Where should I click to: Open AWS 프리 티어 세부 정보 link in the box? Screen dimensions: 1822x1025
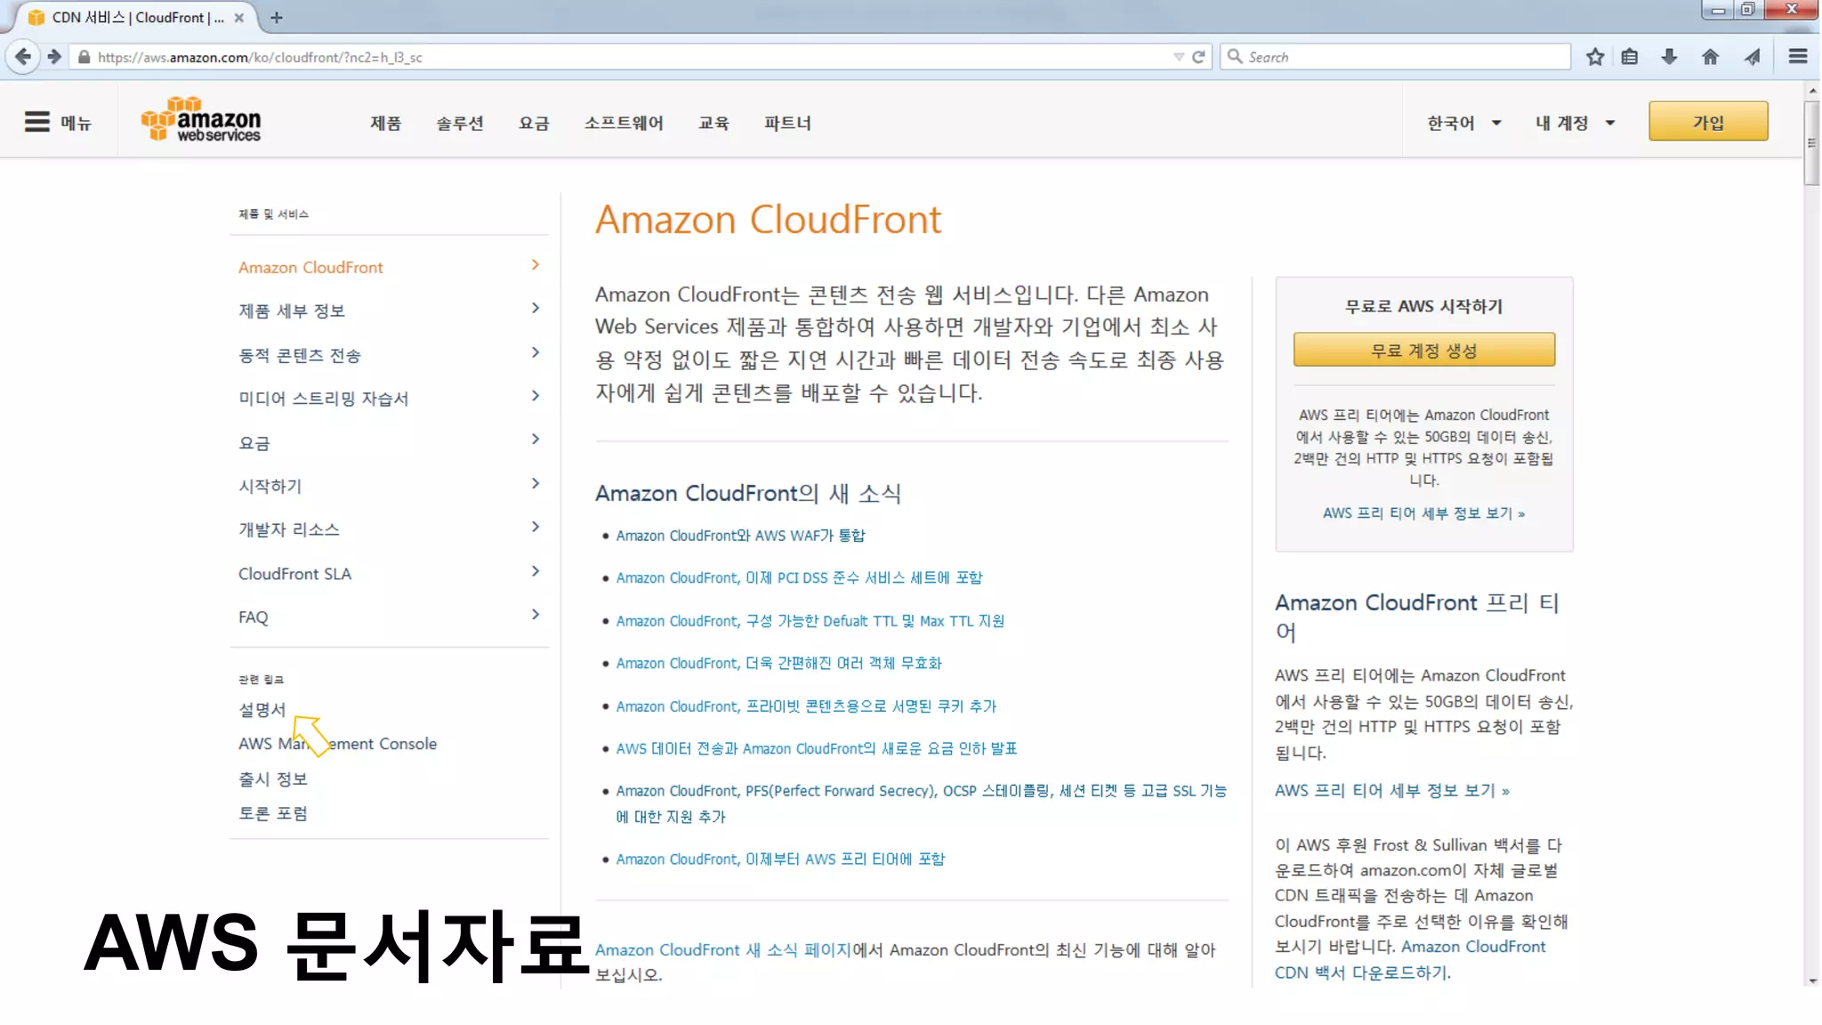pyautogui.click(x=1423, y=513)
